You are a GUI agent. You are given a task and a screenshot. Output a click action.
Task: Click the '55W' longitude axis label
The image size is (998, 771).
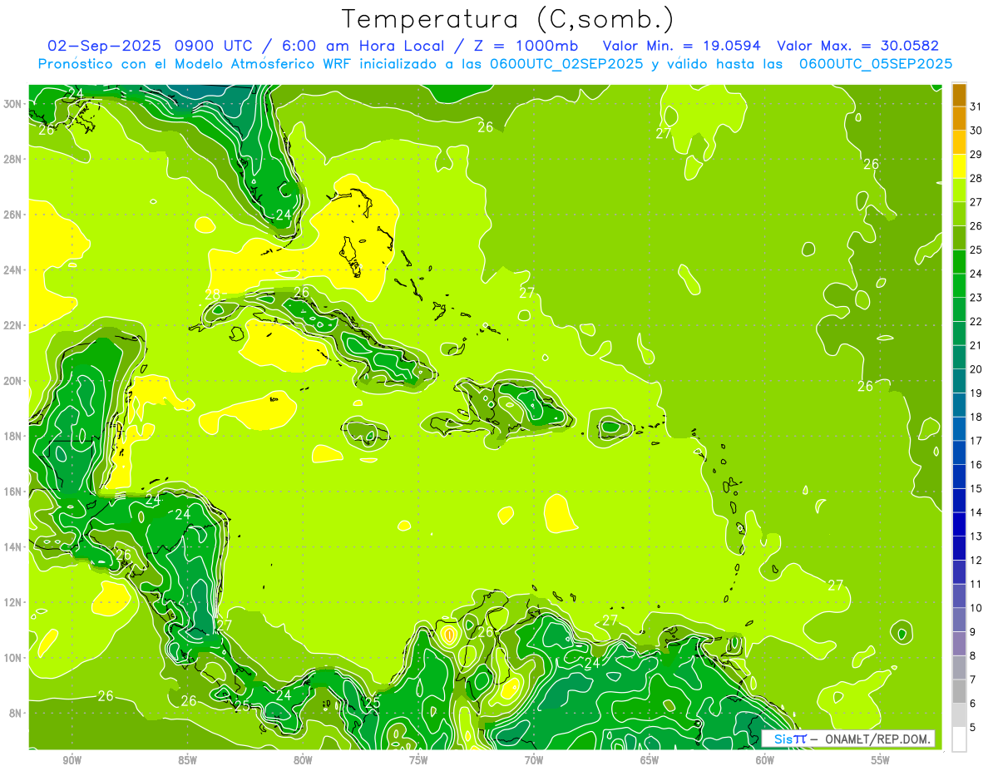(x=880, y=760)
